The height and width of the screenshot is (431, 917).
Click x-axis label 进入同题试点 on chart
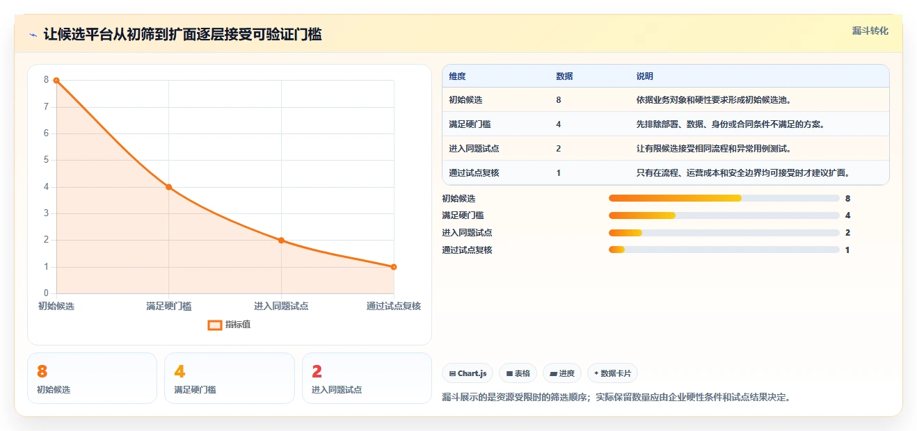click(281, 307)
